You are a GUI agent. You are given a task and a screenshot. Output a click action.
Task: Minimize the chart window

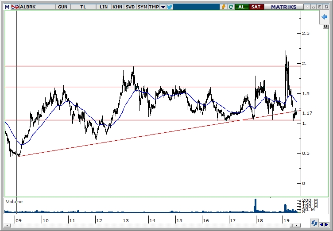coord(314,7)
